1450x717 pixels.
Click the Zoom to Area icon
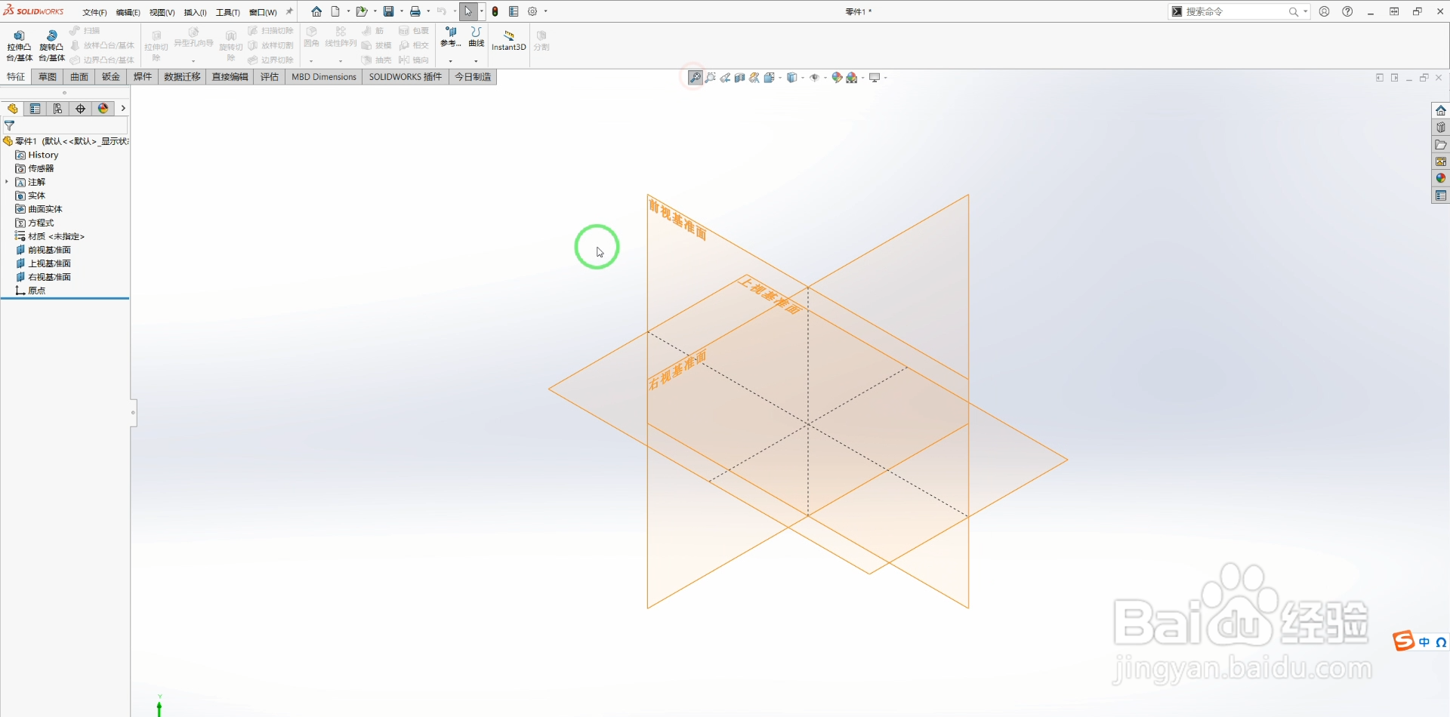[x=711, y=78]
